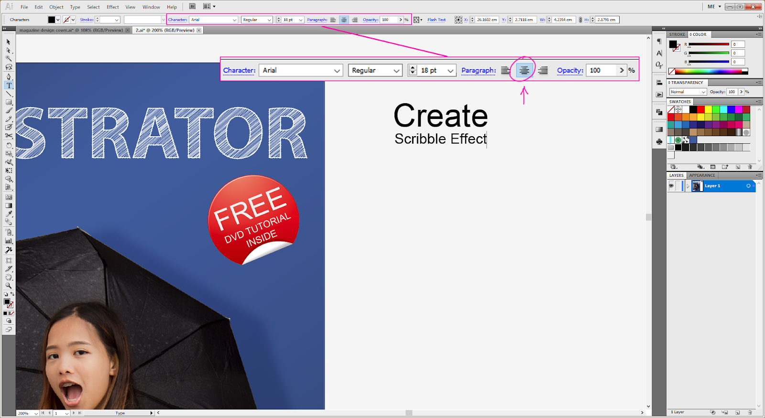
Task: Switch to magazine design cover.ai tab
Action: 71,30
